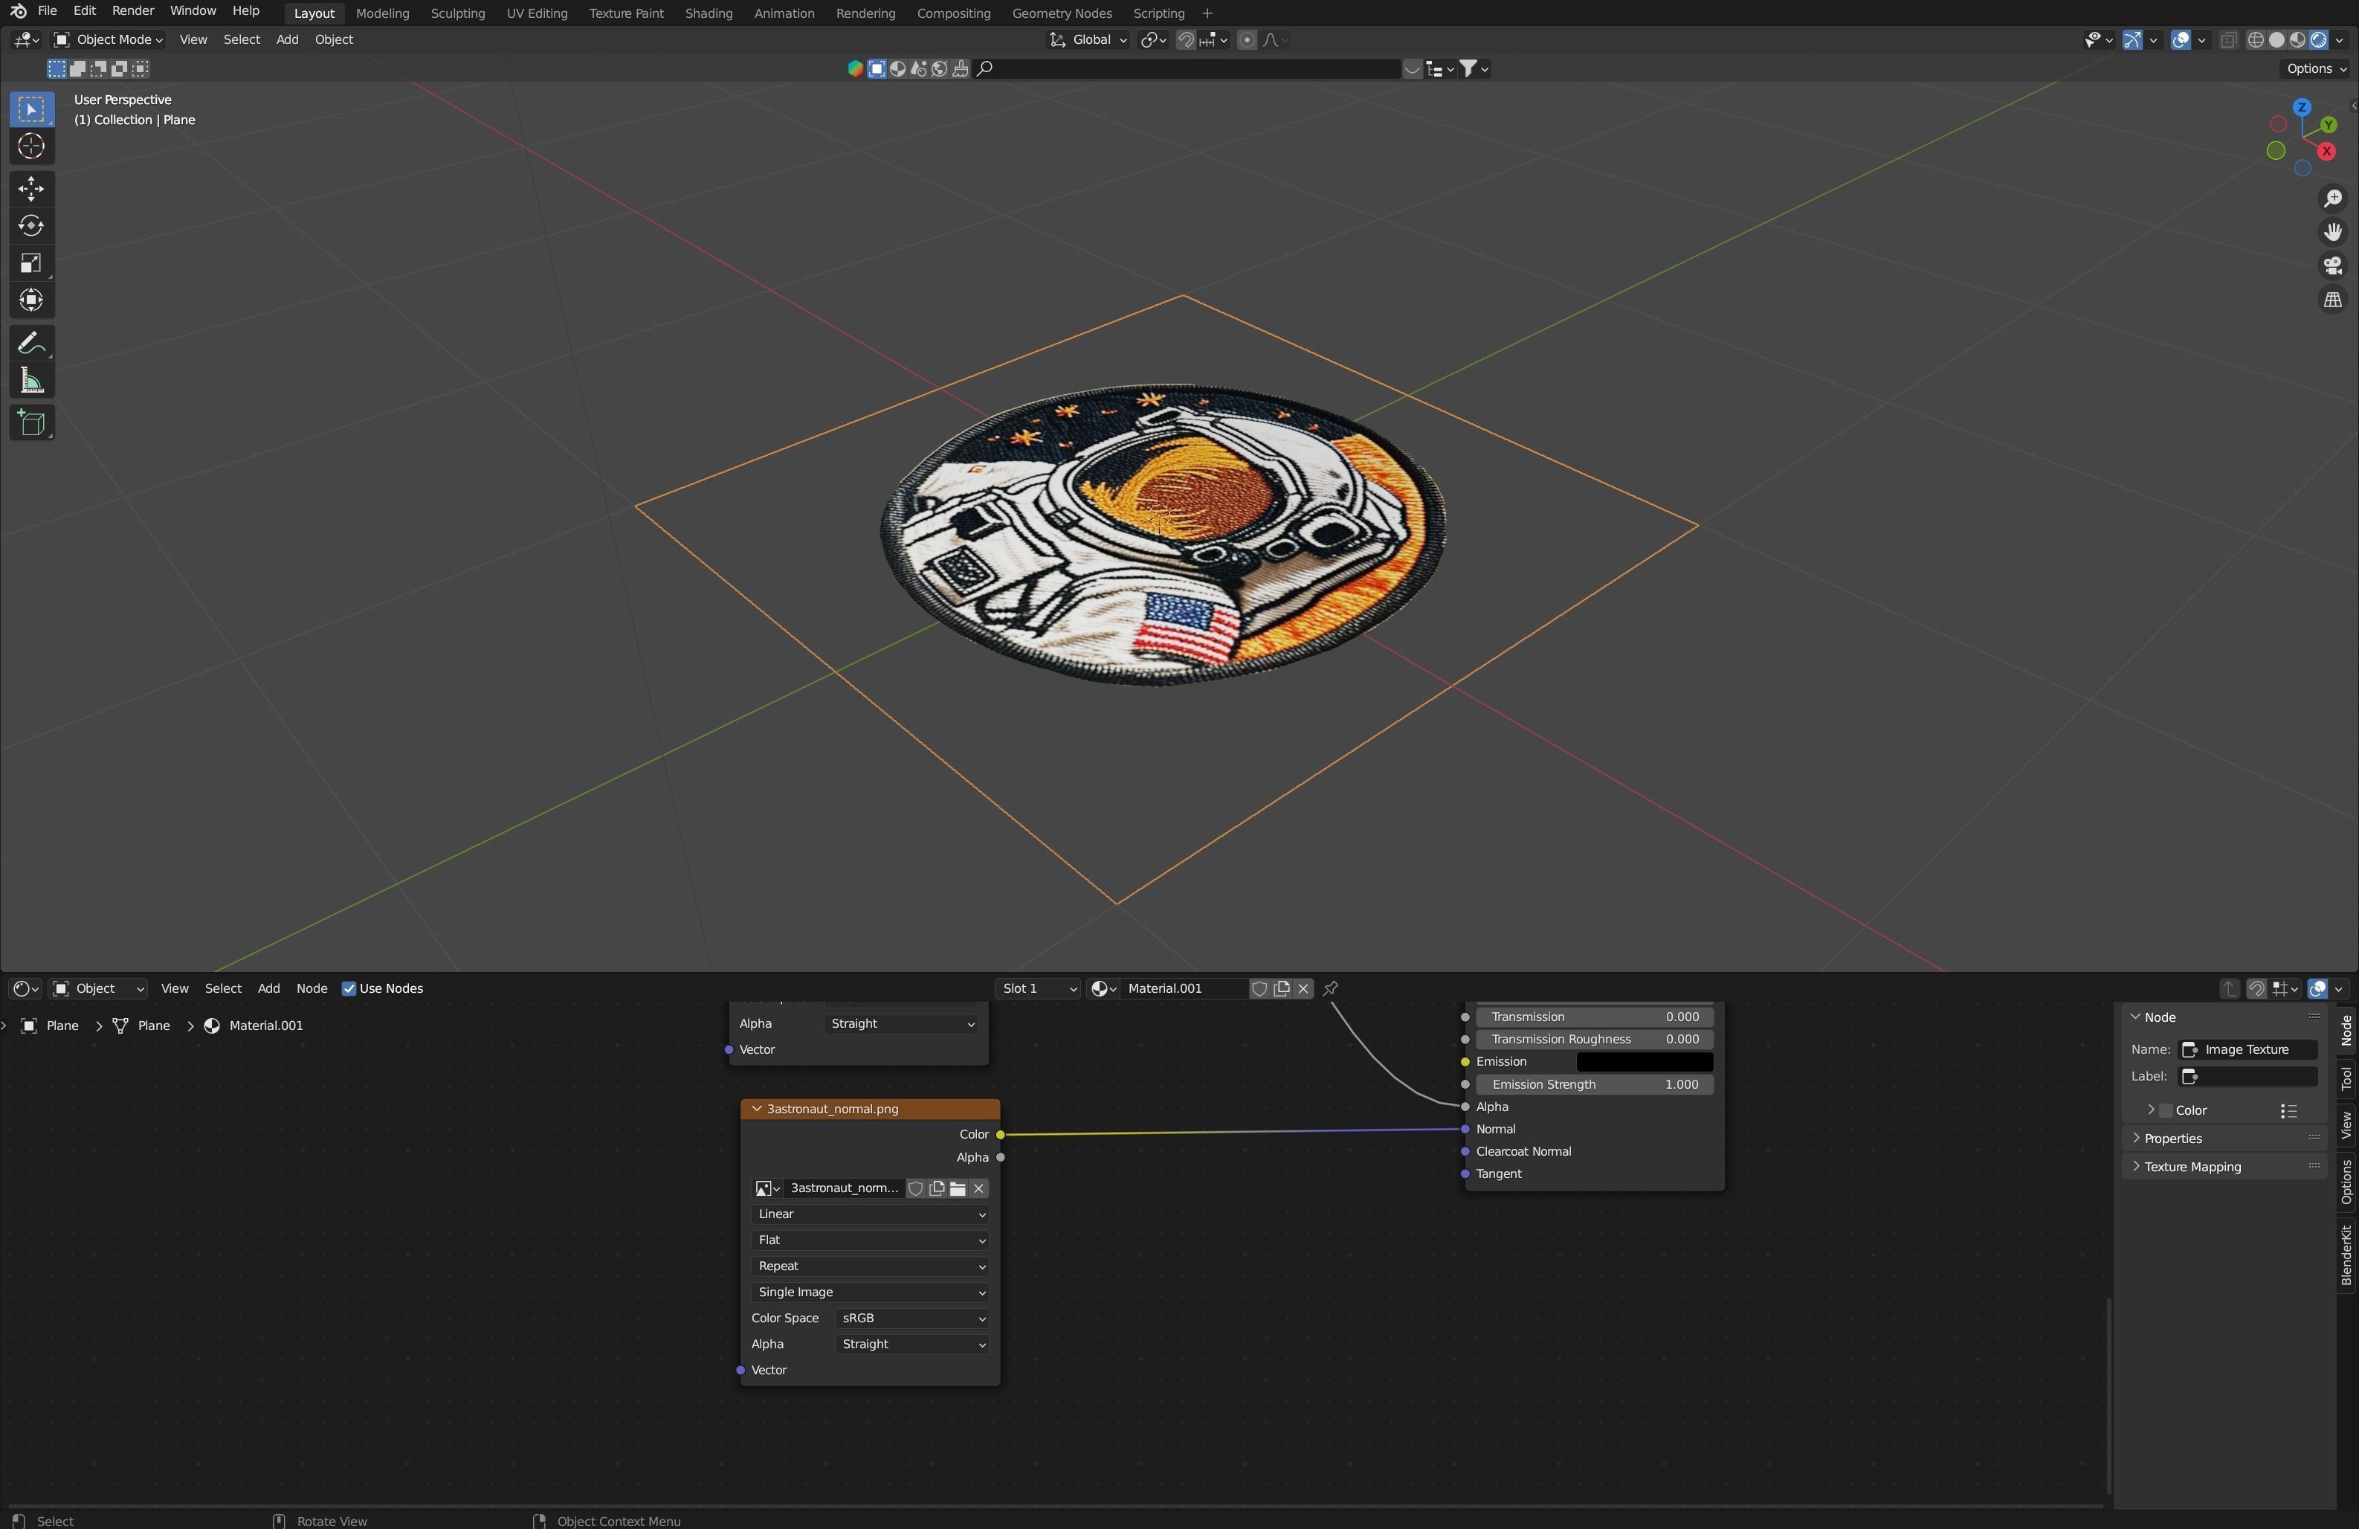Viewport: 2359px width, 1529px height.
Task: Click fake user shield on Material.001
Action: point(1259,988)
